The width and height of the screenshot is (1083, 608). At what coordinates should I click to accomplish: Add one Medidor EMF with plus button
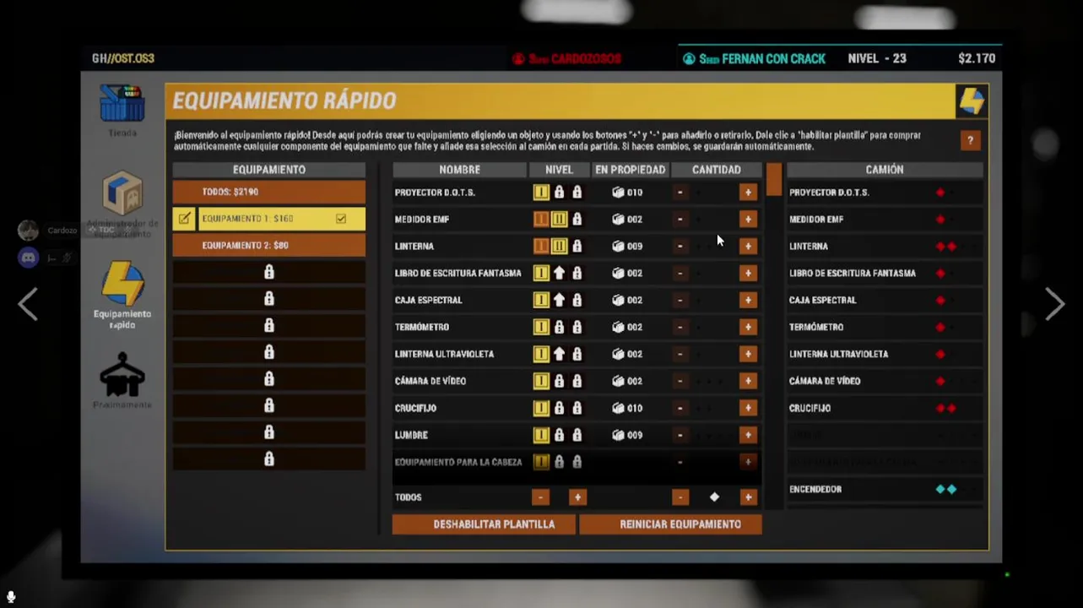point(748,220)
